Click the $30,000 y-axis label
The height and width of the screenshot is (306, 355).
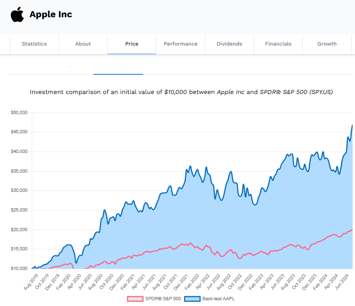tap(19, 190)
